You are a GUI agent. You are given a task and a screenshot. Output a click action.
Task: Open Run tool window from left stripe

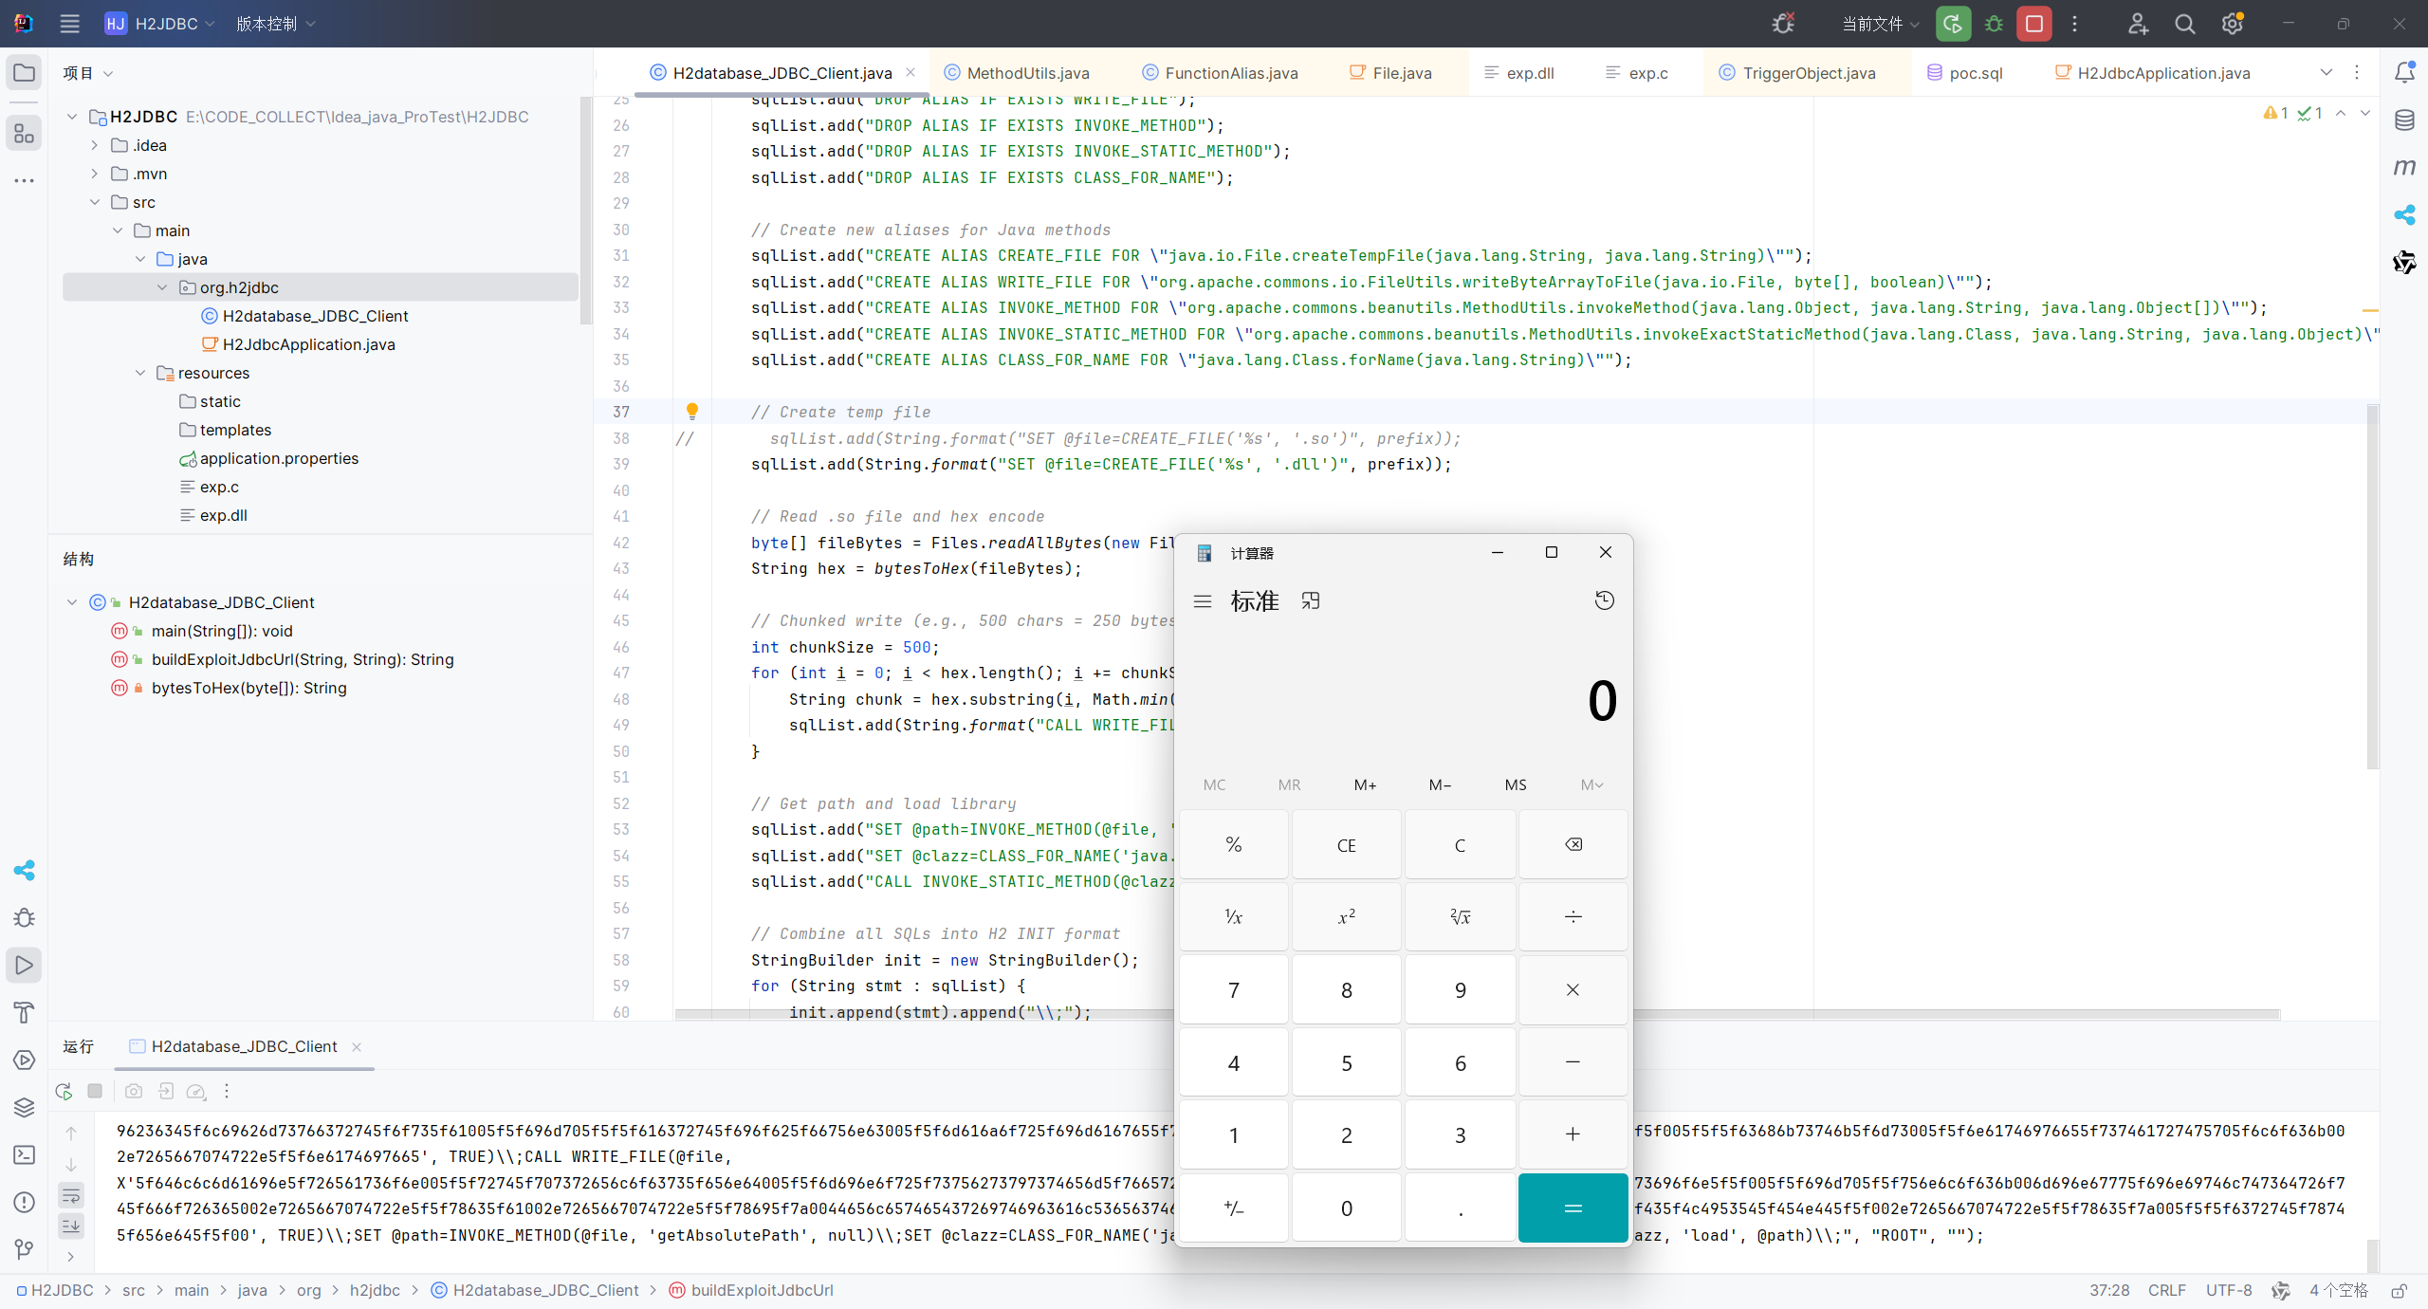click(25, 966)
